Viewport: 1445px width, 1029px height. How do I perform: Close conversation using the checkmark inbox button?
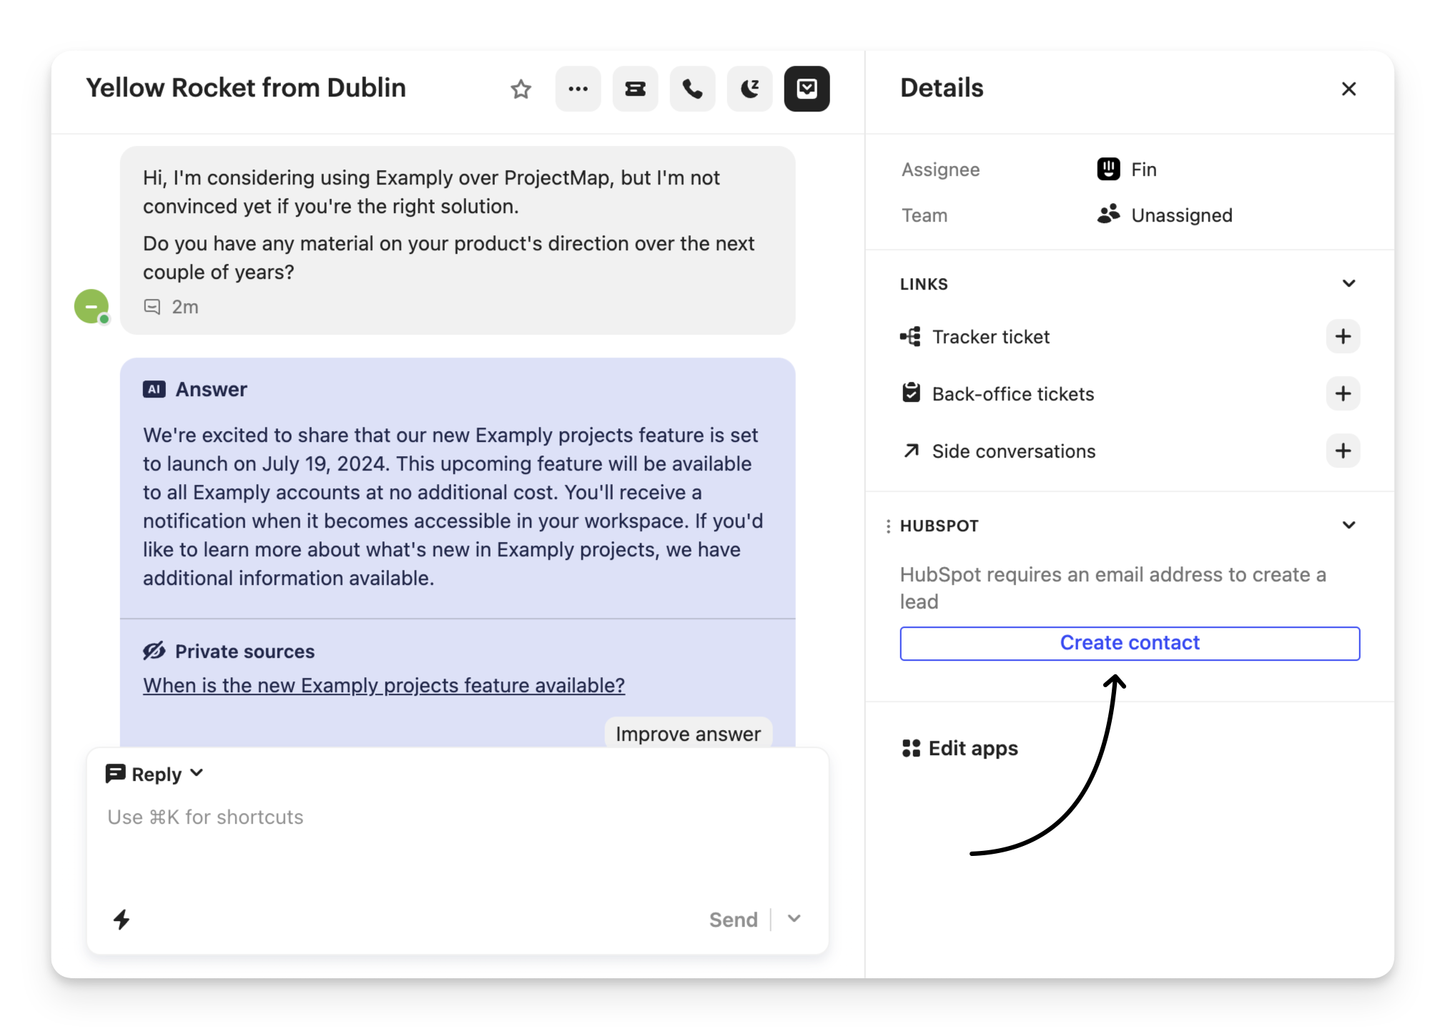point(807,89)
